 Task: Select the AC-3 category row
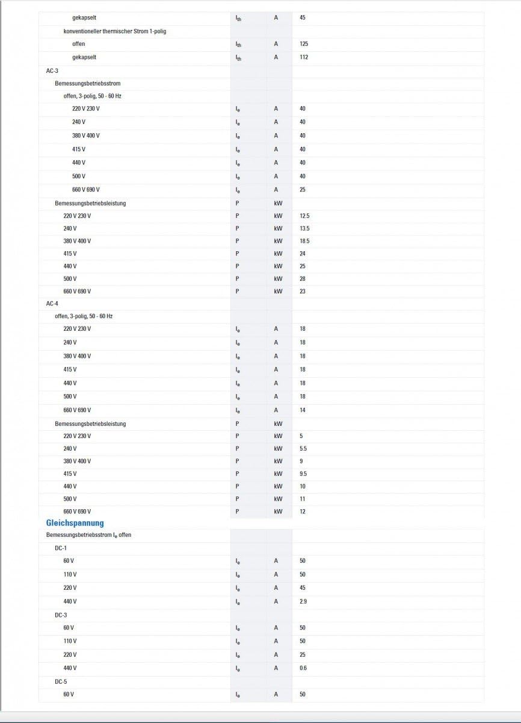[261, 70]
